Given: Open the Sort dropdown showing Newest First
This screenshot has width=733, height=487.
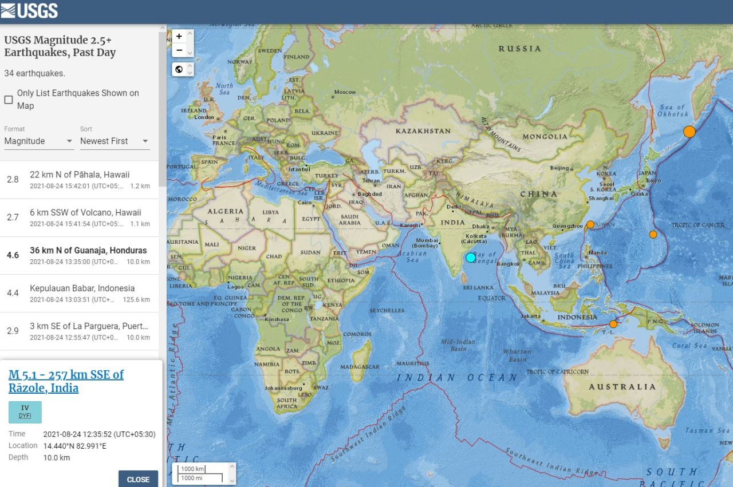Looking at the screenshot, I should click(x=115, y=141).
